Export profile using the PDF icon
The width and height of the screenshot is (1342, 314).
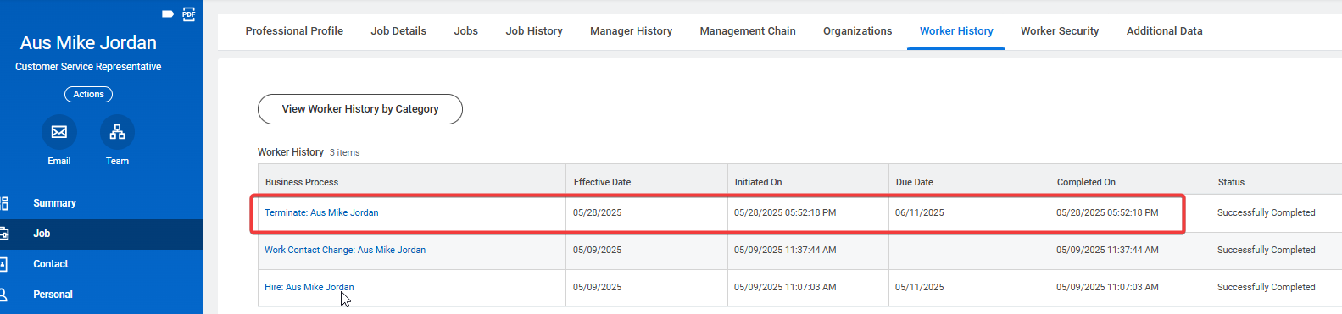tap(189, 14)
